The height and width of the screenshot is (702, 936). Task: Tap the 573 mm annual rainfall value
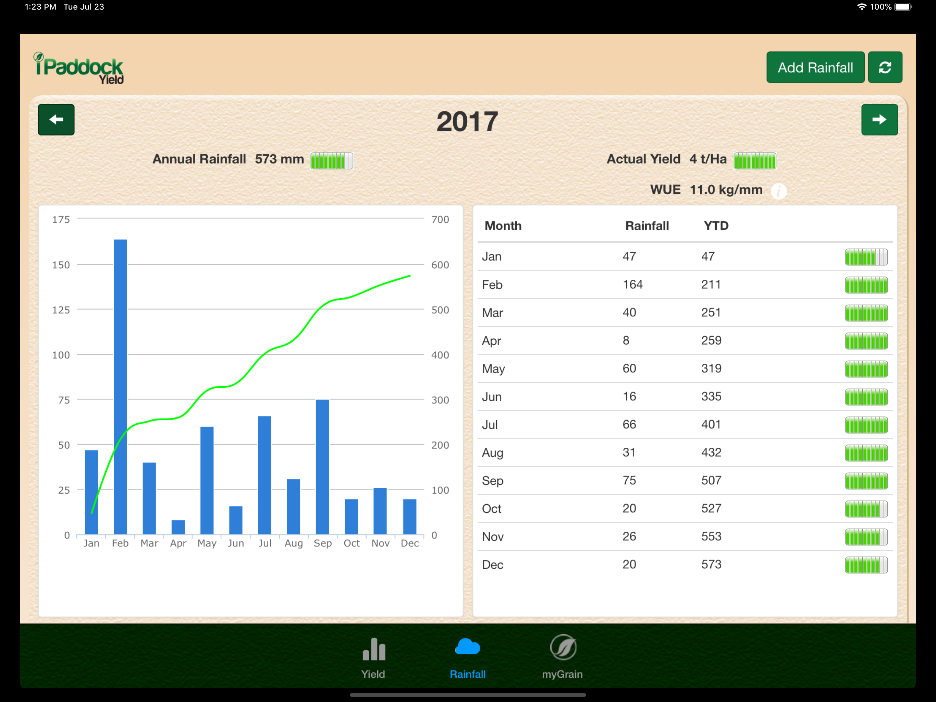[x=279, y=159]
